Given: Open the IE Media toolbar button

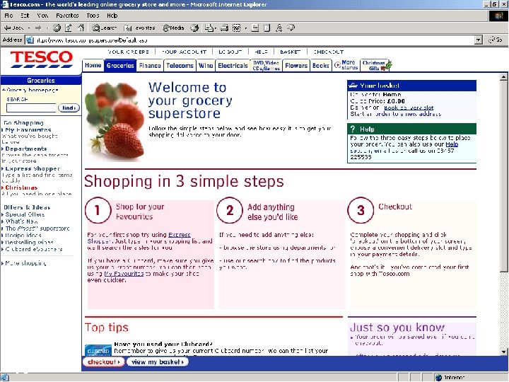Looking at the screenshot, I should (173, 28).
